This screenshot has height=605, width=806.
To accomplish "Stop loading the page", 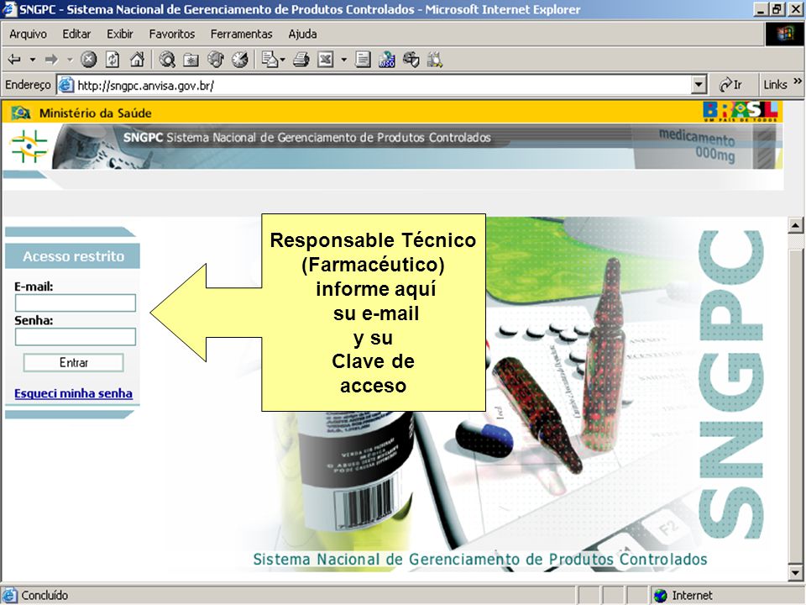I will 88,60.
